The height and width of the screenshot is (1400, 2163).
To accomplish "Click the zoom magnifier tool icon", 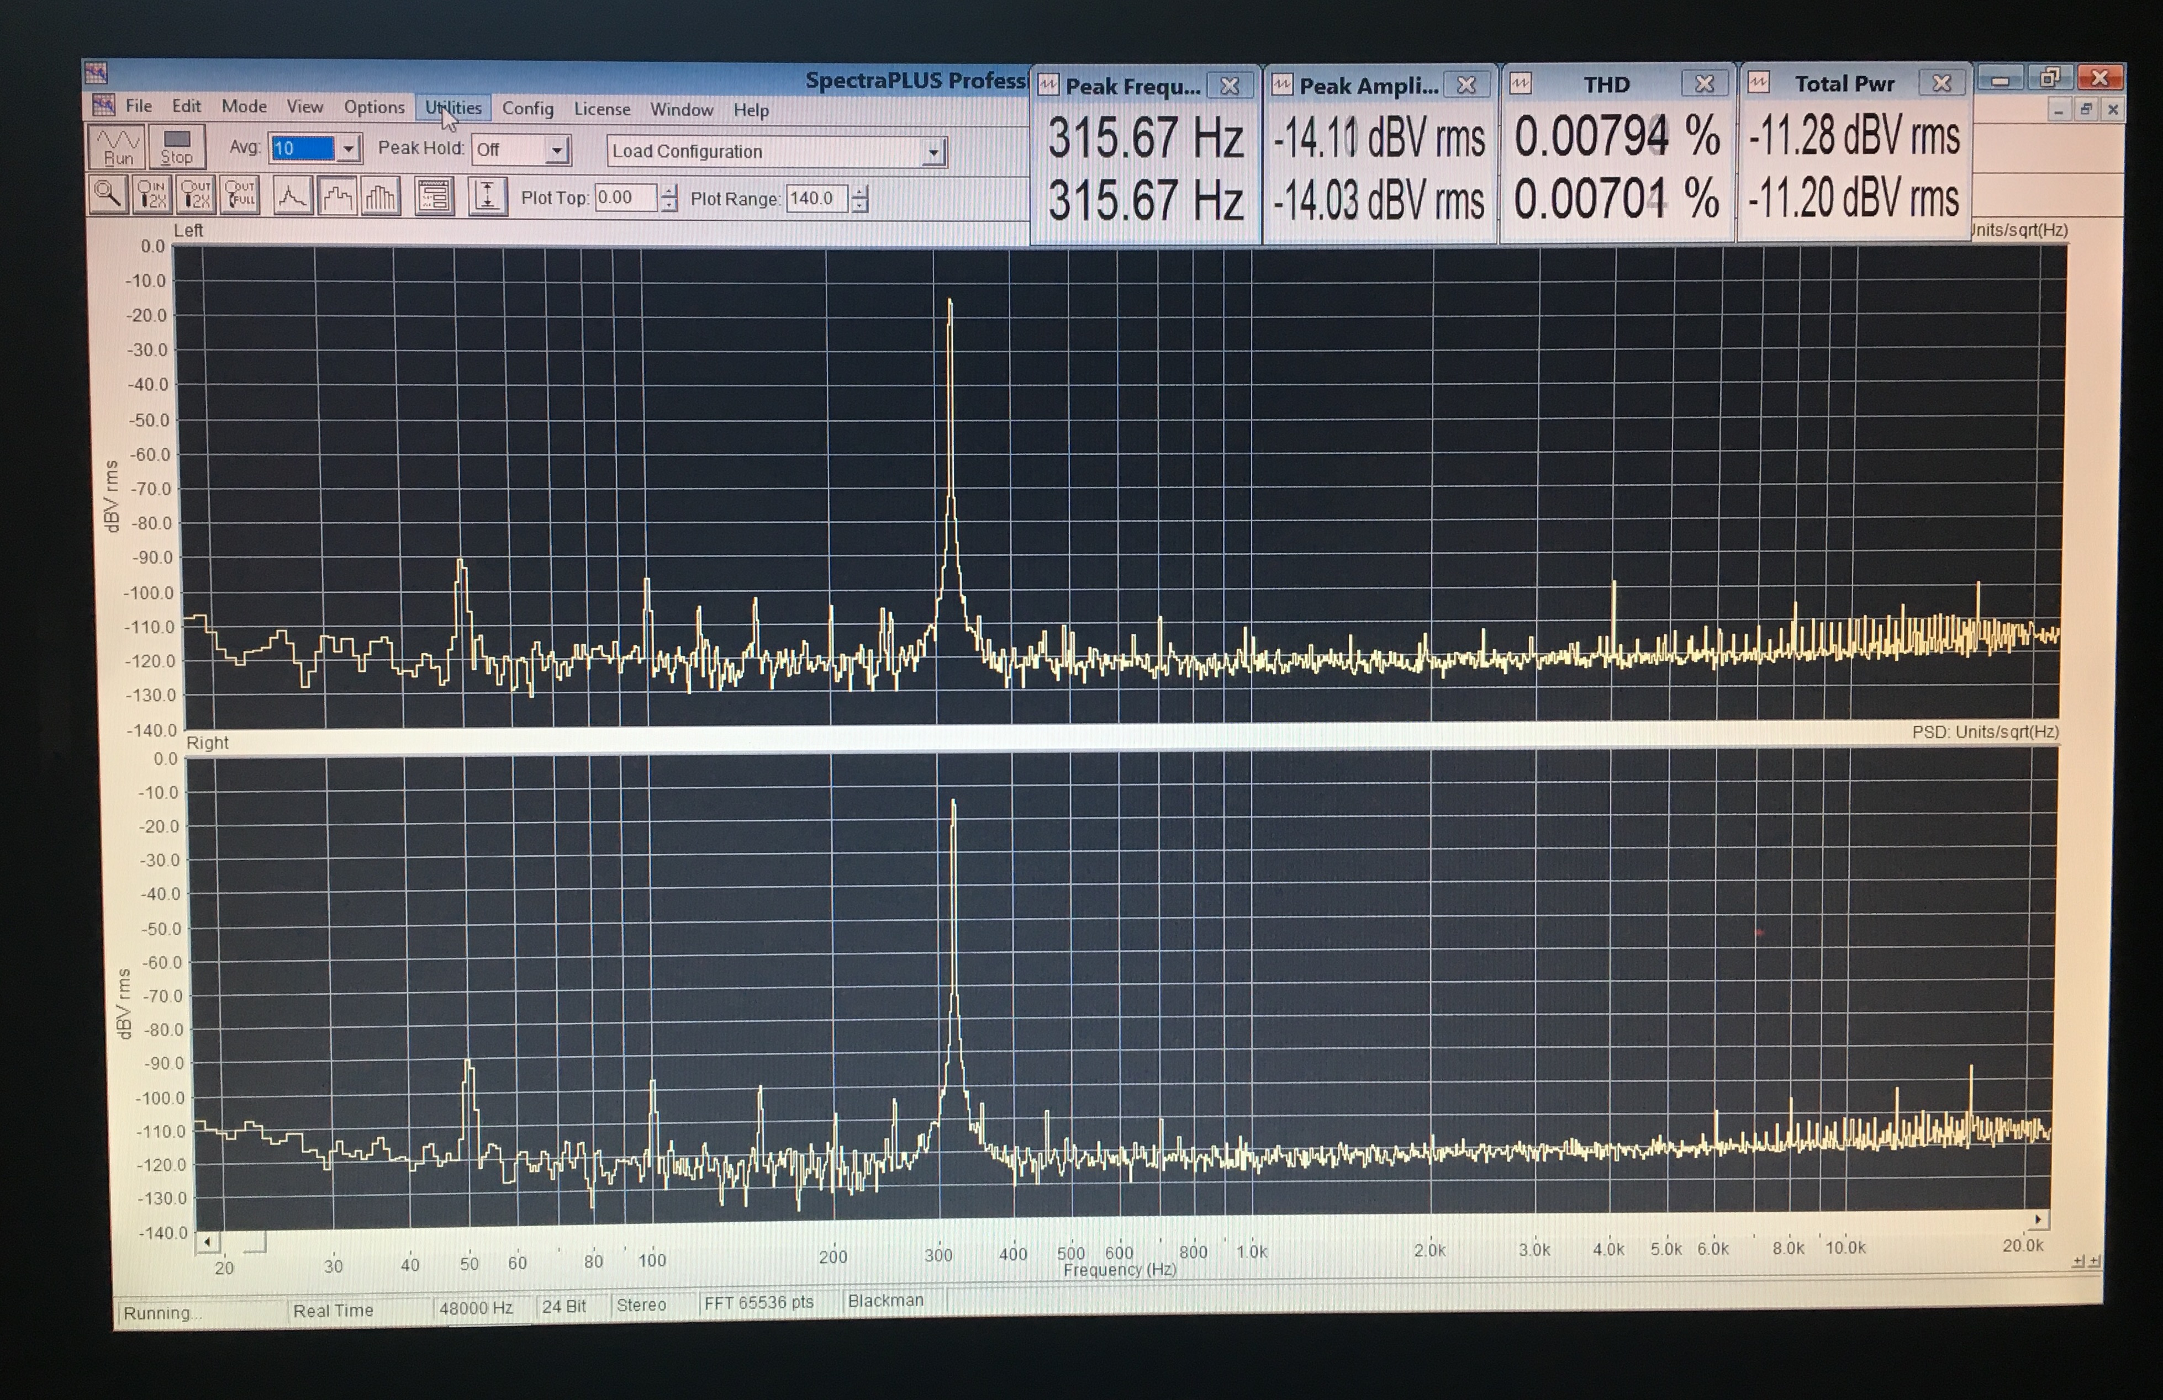I will (108, 194).
